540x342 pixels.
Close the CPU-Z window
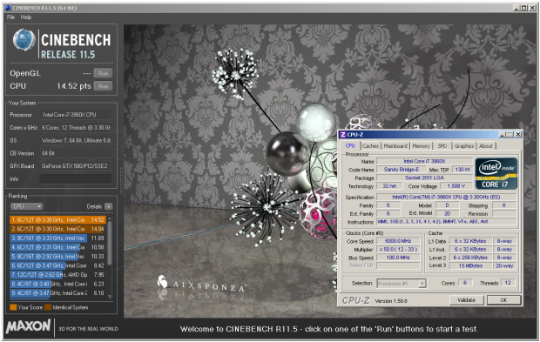(518, 135)
